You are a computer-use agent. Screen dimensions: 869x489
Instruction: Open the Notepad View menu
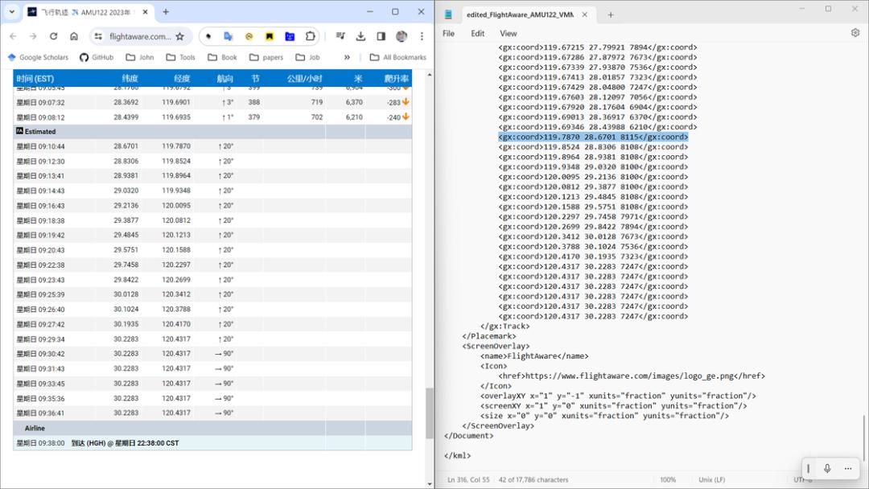(x=509, y=33)
